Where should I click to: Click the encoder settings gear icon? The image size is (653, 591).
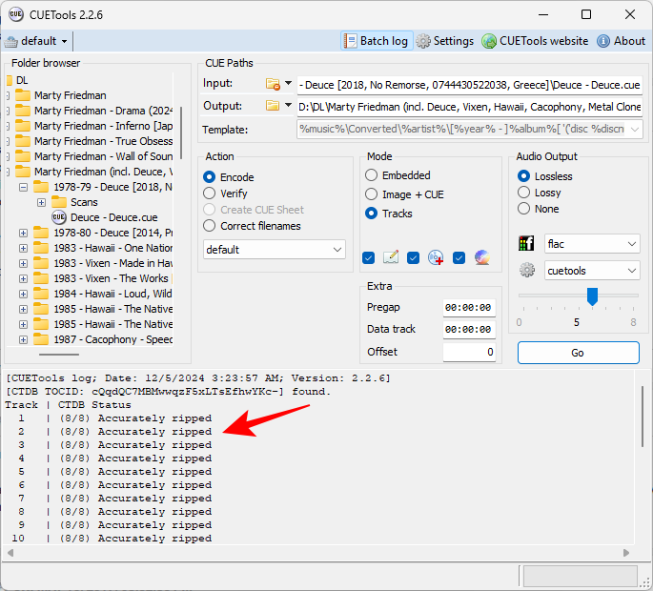pyautogui.click(x=527, y=271)
